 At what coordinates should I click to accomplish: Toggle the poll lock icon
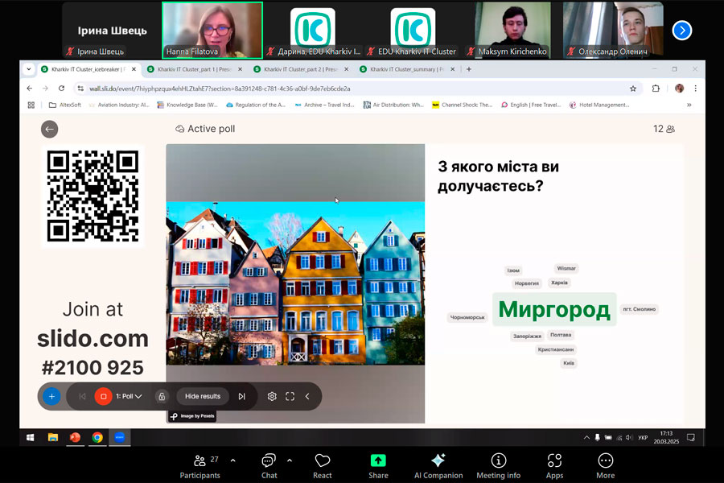tap(162, 396)
